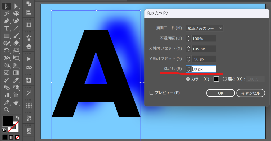This screenshot has width=271, height=141.
Task: Open the Symbols panel club icon
Action: pyautogui.click(x=29, y=46)
